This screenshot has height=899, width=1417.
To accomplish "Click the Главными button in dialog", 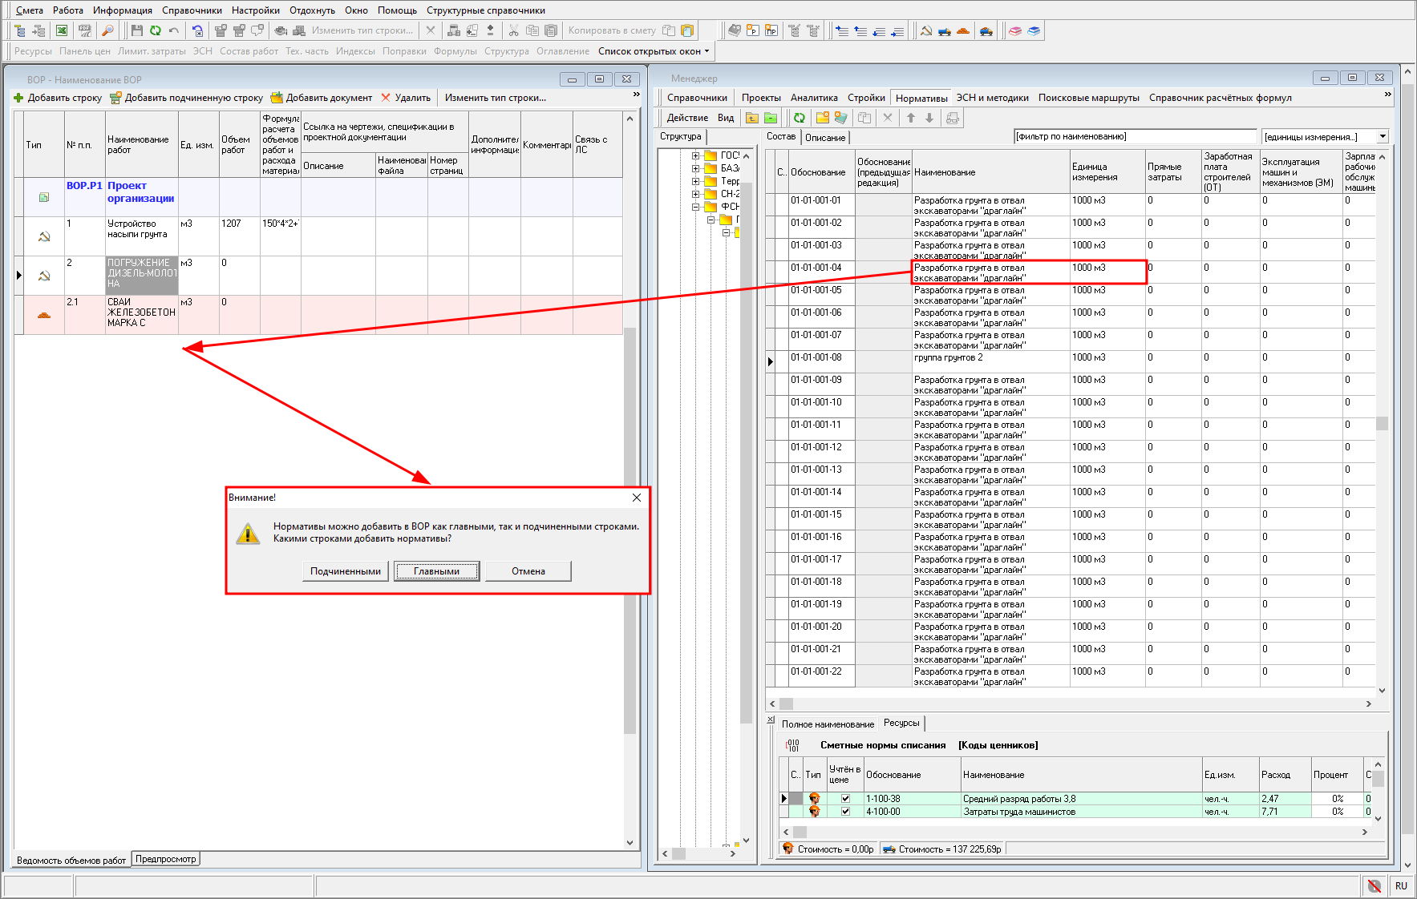I will click(x=436, y=571).
